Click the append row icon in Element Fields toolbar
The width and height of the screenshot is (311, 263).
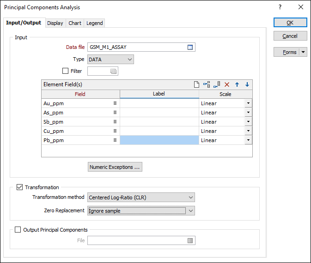217,84
